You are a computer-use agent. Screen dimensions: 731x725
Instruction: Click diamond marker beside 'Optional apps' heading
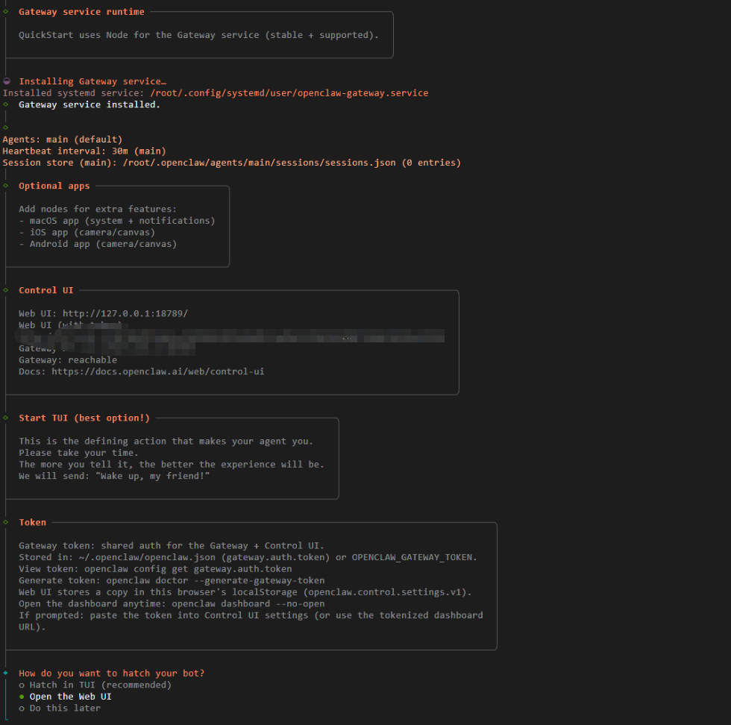coord(6,186)
